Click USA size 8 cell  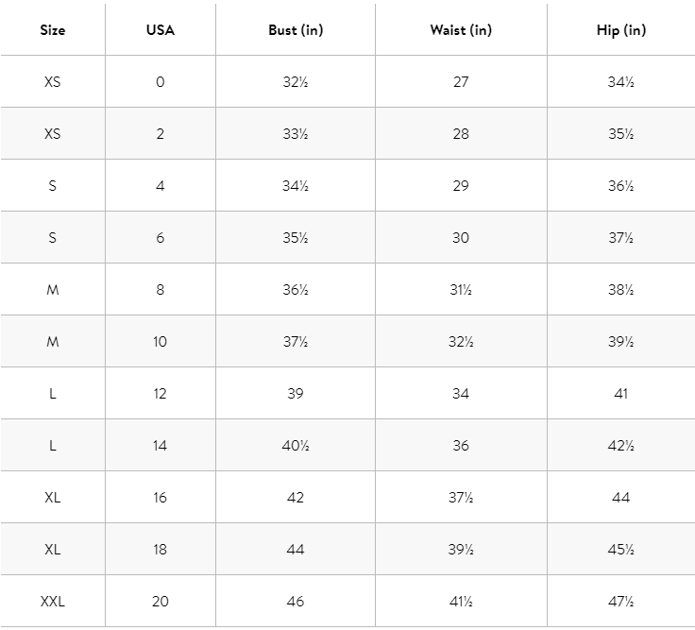[x=160, y=290]
